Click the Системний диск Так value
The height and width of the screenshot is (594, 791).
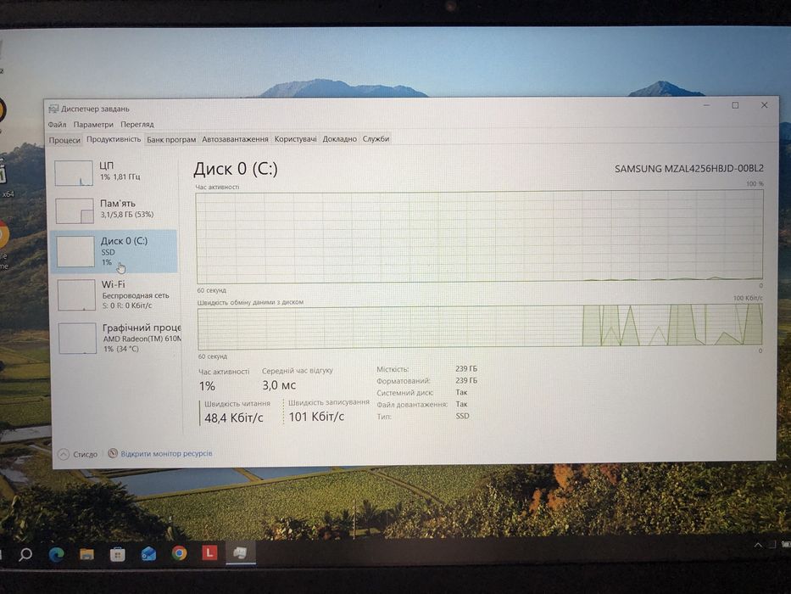click(x=461, y=392)
